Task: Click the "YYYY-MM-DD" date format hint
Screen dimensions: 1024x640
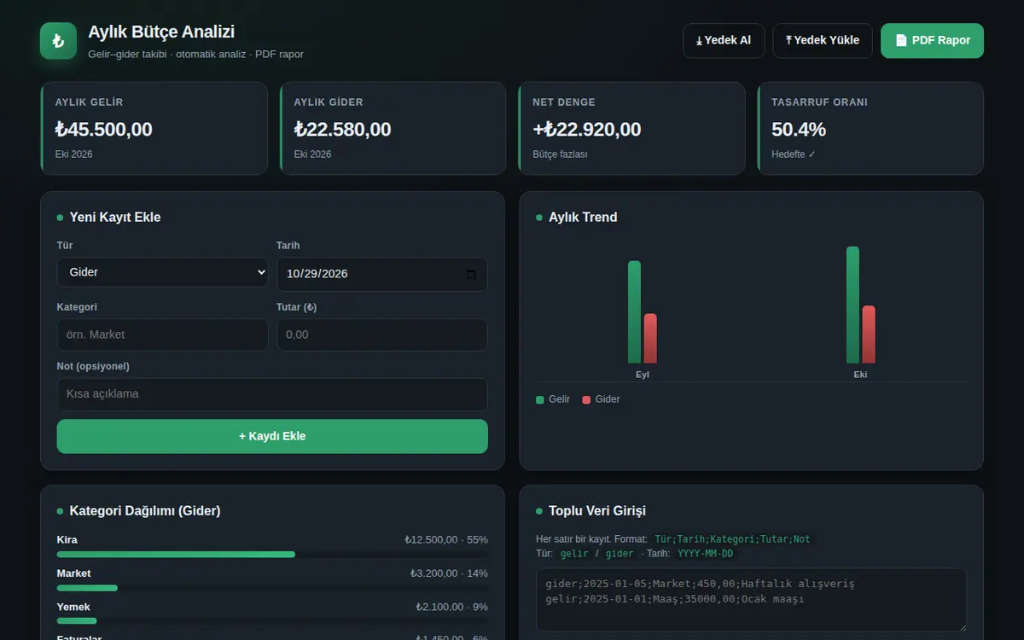Action: tap(706, 554)
